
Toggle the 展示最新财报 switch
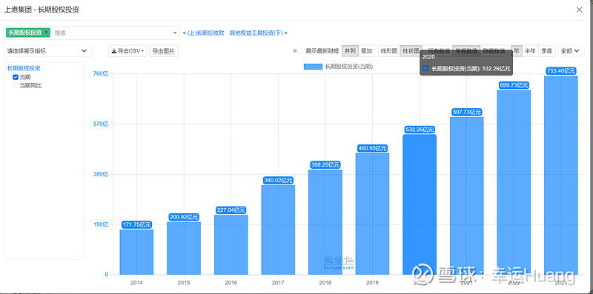pos(298,51)
